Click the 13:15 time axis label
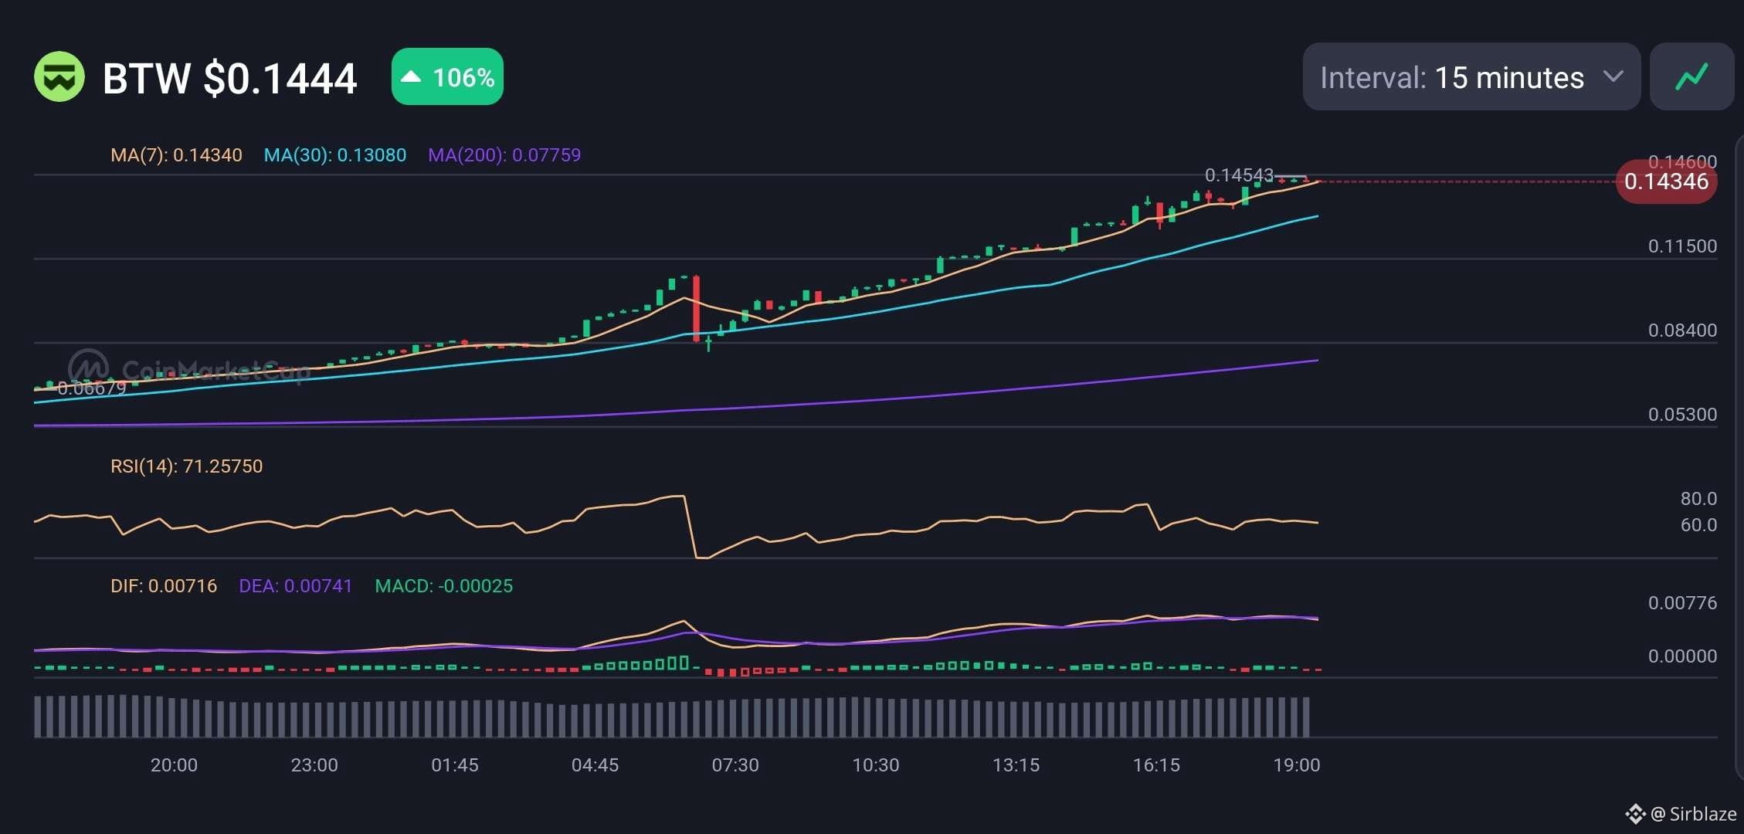 click(1016, 765)
